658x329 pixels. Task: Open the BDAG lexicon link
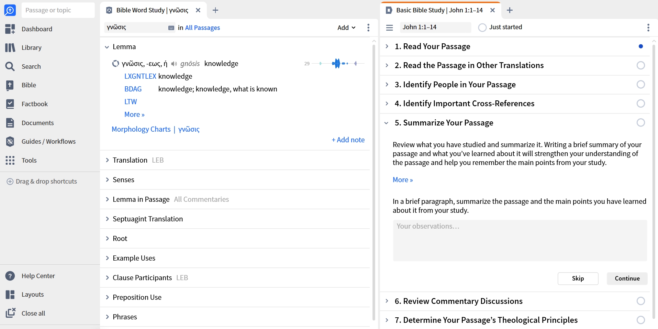pyautogui.click(x=133, y=89)
